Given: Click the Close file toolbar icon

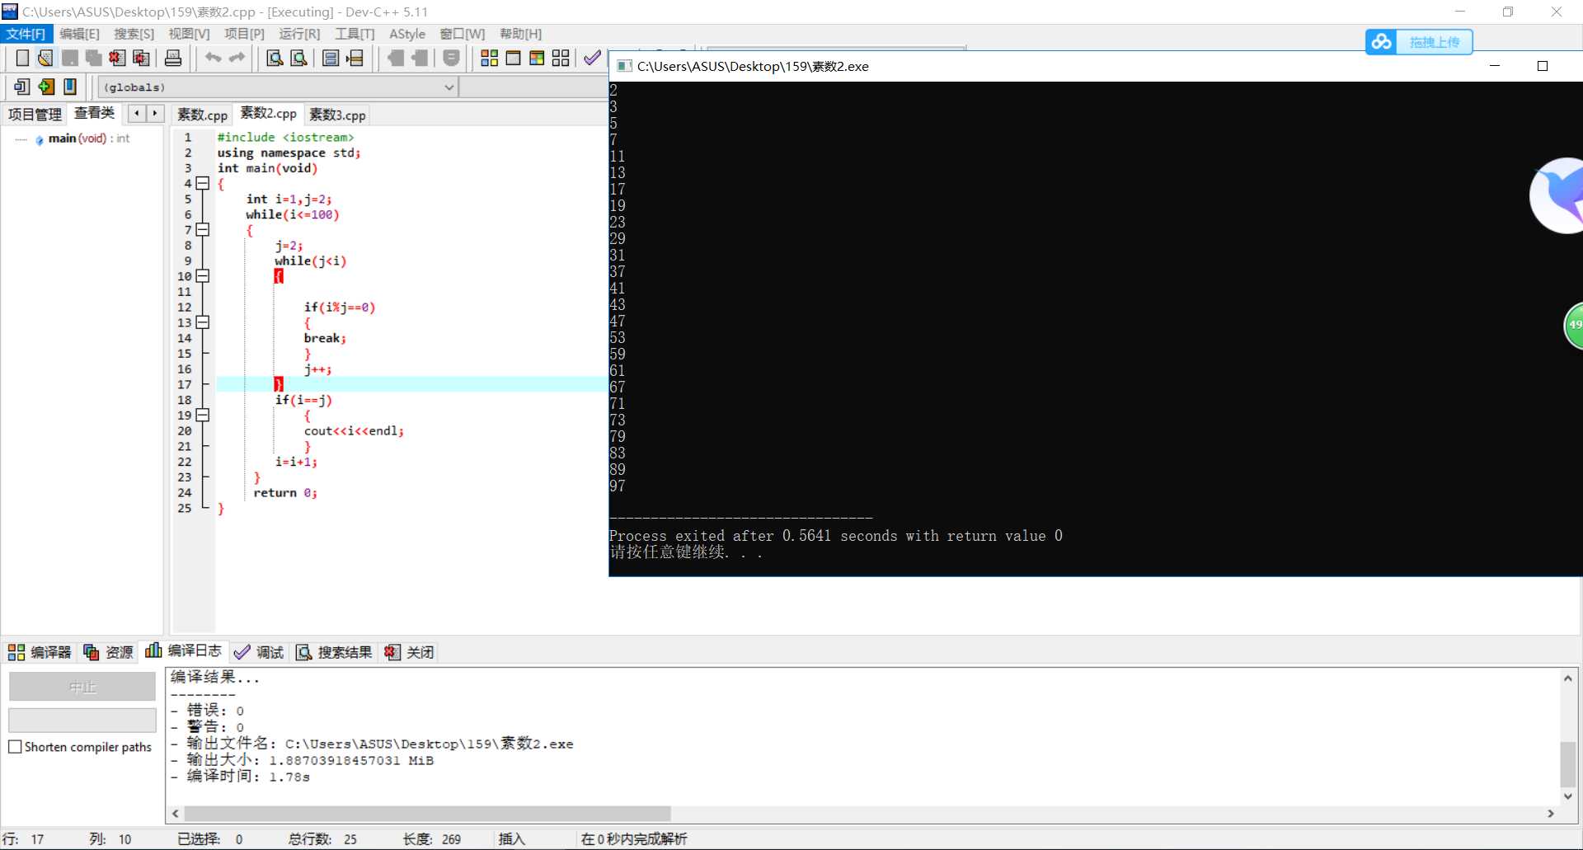Looking at the screenshot, I should (117, 58).
